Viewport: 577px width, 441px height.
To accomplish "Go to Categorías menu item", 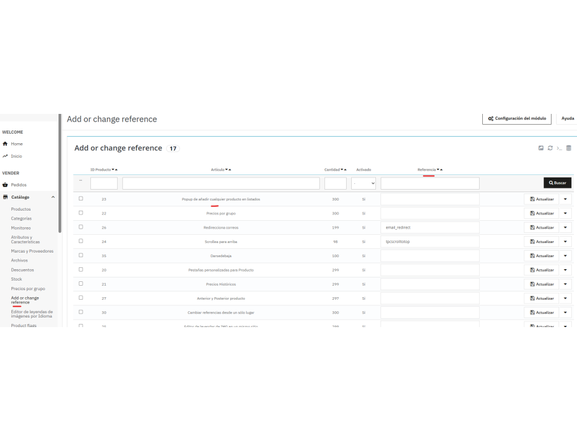I will click(22, 218).
